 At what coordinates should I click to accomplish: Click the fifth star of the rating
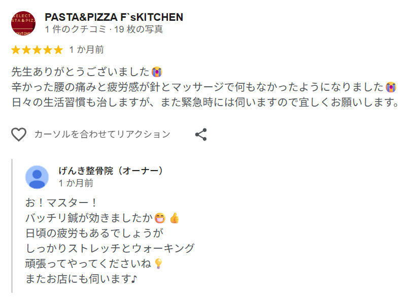tap(58, 50)
